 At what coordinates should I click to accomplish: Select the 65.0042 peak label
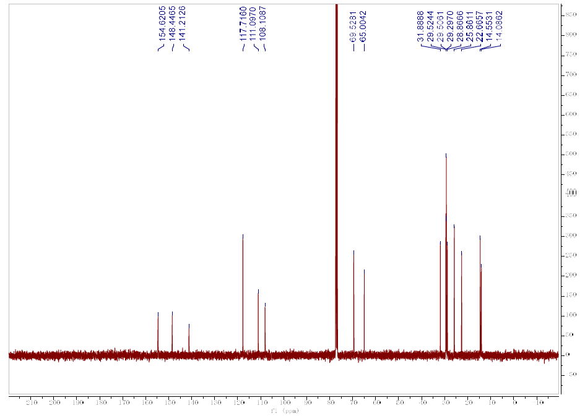click(363, 26)
